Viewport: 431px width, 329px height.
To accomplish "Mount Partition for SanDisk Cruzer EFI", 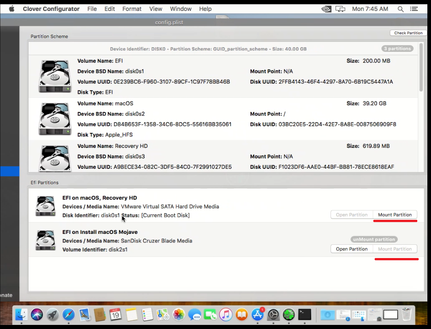I will (395, 248).
